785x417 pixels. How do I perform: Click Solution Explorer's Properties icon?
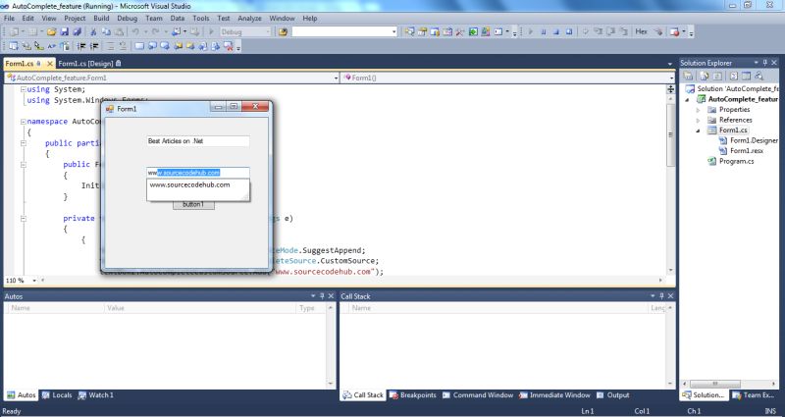tap(688, 77)
